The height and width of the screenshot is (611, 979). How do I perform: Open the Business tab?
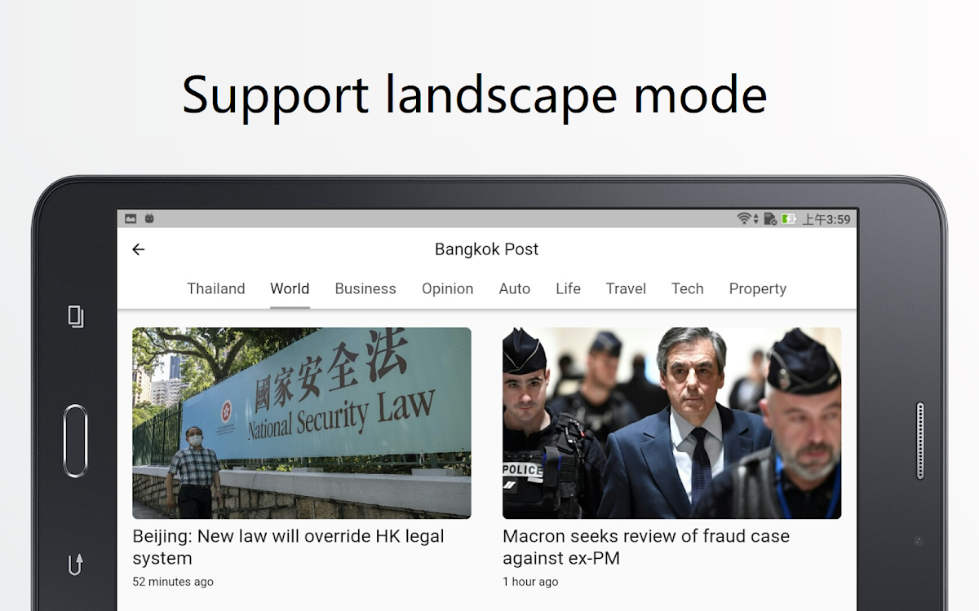point(365,288)
